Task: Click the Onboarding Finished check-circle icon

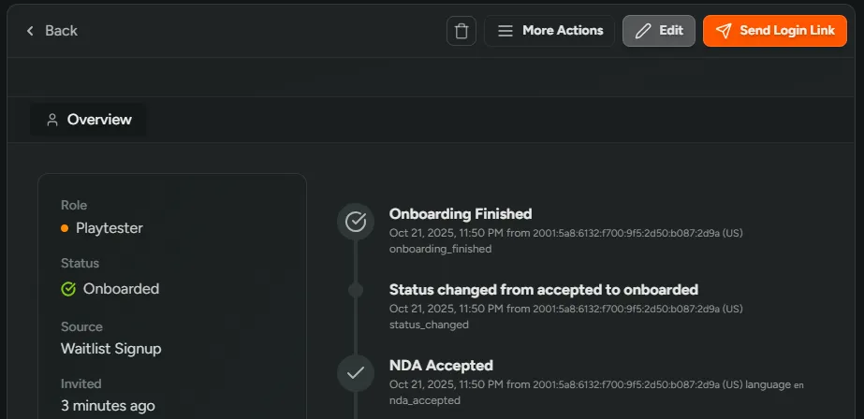Action: pos(356,222)
